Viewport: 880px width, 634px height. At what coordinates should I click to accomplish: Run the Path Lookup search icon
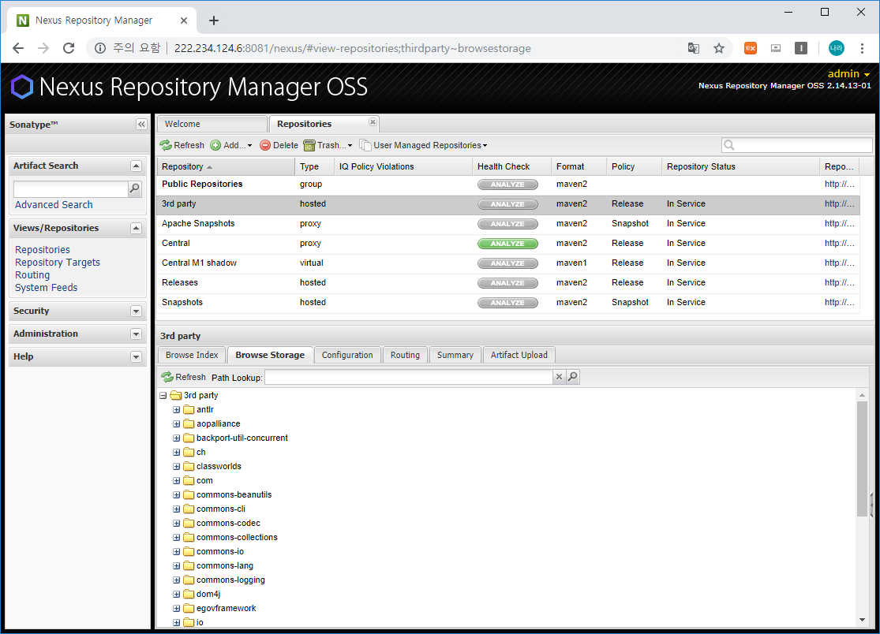coord(572,377)
